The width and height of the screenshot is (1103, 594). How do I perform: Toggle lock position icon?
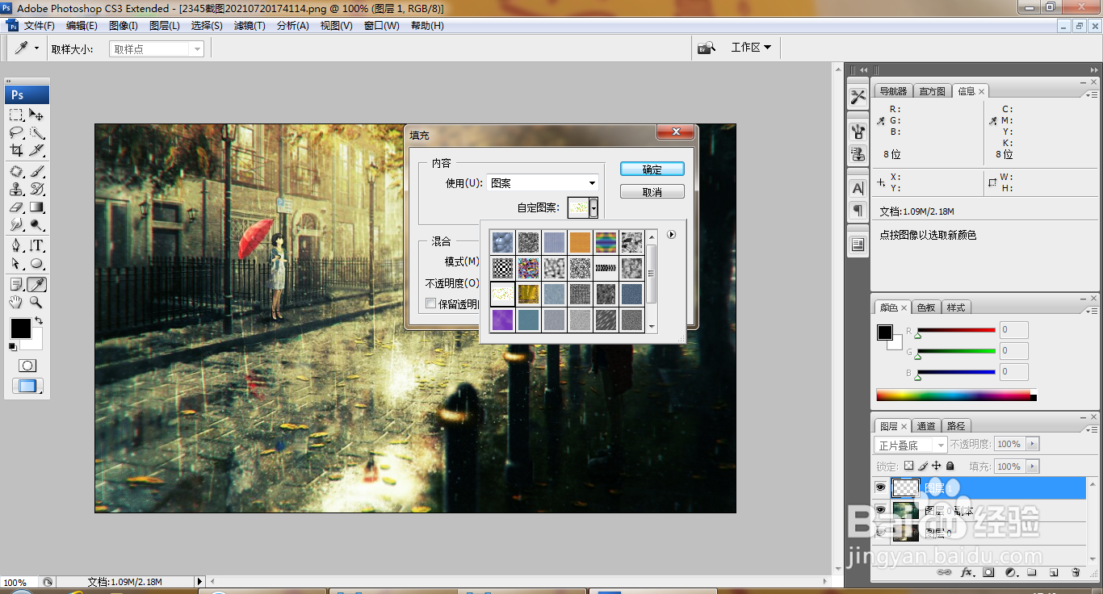pyautogui.click(x=936, y=466)
